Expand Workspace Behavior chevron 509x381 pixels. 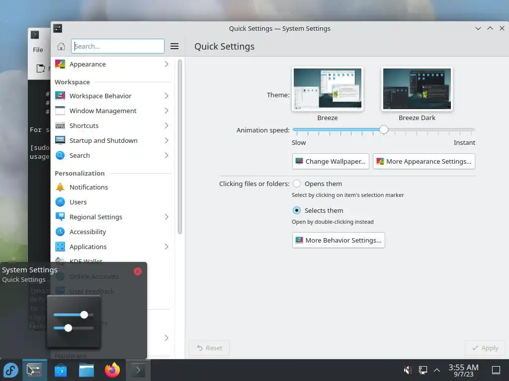pyautogui.click(x=167, y=96)
